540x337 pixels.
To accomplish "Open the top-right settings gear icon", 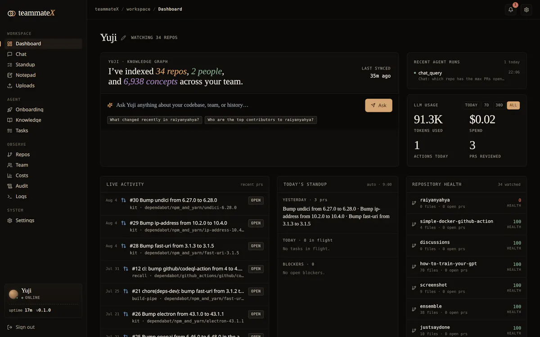I will (x=526, y=9).
